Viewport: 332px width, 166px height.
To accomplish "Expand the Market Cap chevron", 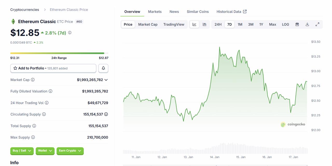I will [x=106, y=80].
